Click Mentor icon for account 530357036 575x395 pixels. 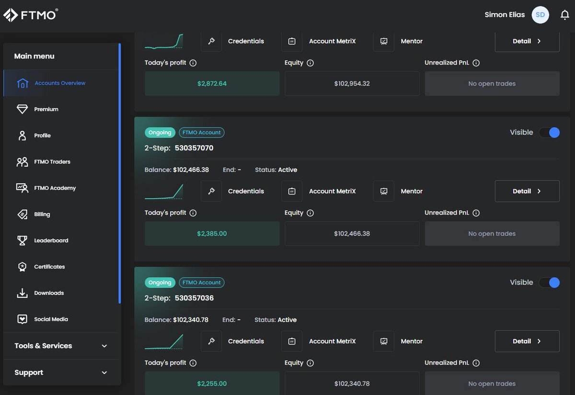(x=384, y=341)
